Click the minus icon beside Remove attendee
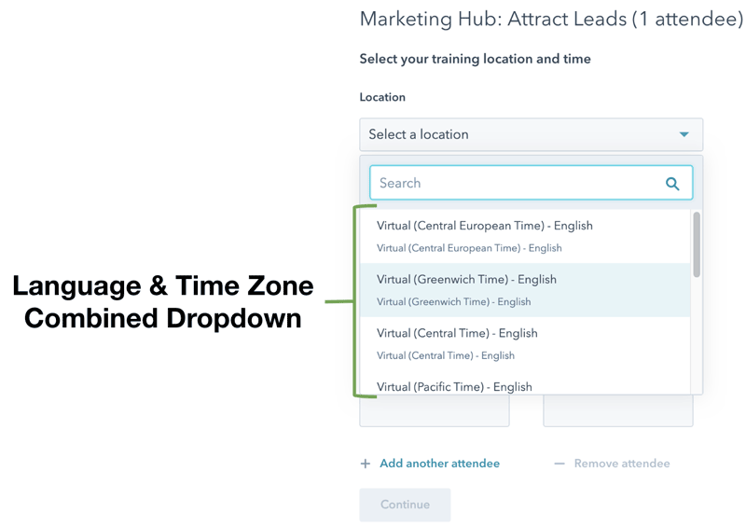The height and width of the screenshot is (527, 746). pyautogui.click(x=559, y=464)
